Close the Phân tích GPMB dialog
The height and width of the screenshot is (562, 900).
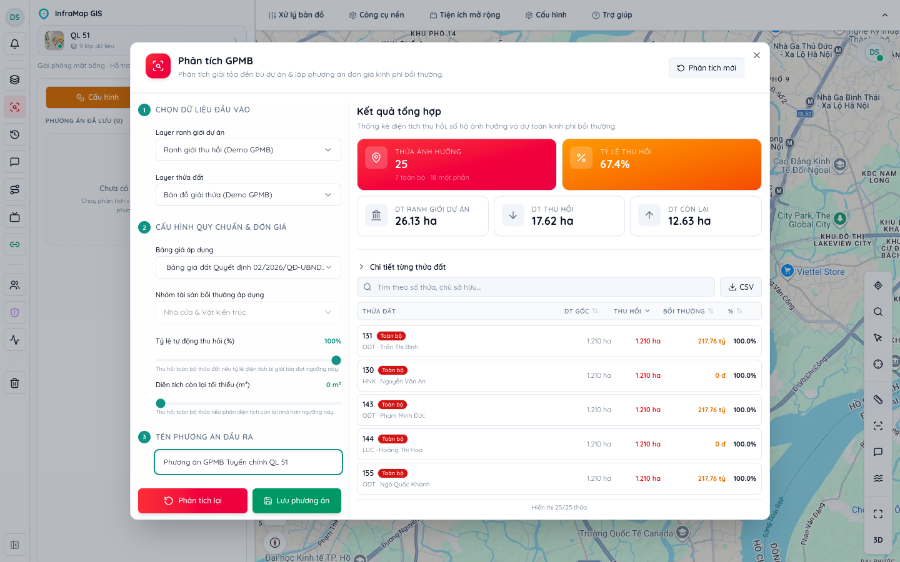click(x=757, y=56)
